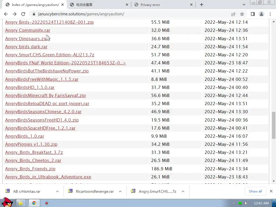Screen dimensions: 276x207
Task: Click page scrollbar up arrow
Action: click(x=274, y=22)
